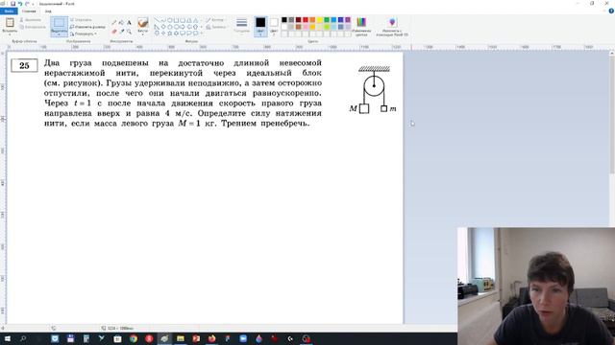Click Edit with Paint 3D button
The width and height of the screenshot is (615, 345).
pos(392,27)
